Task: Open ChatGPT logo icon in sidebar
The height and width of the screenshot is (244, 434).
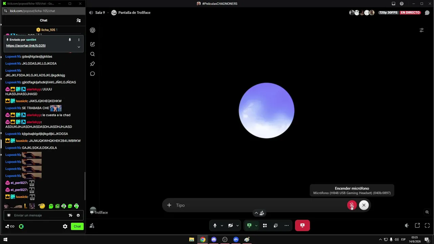Action: point(93,30)
